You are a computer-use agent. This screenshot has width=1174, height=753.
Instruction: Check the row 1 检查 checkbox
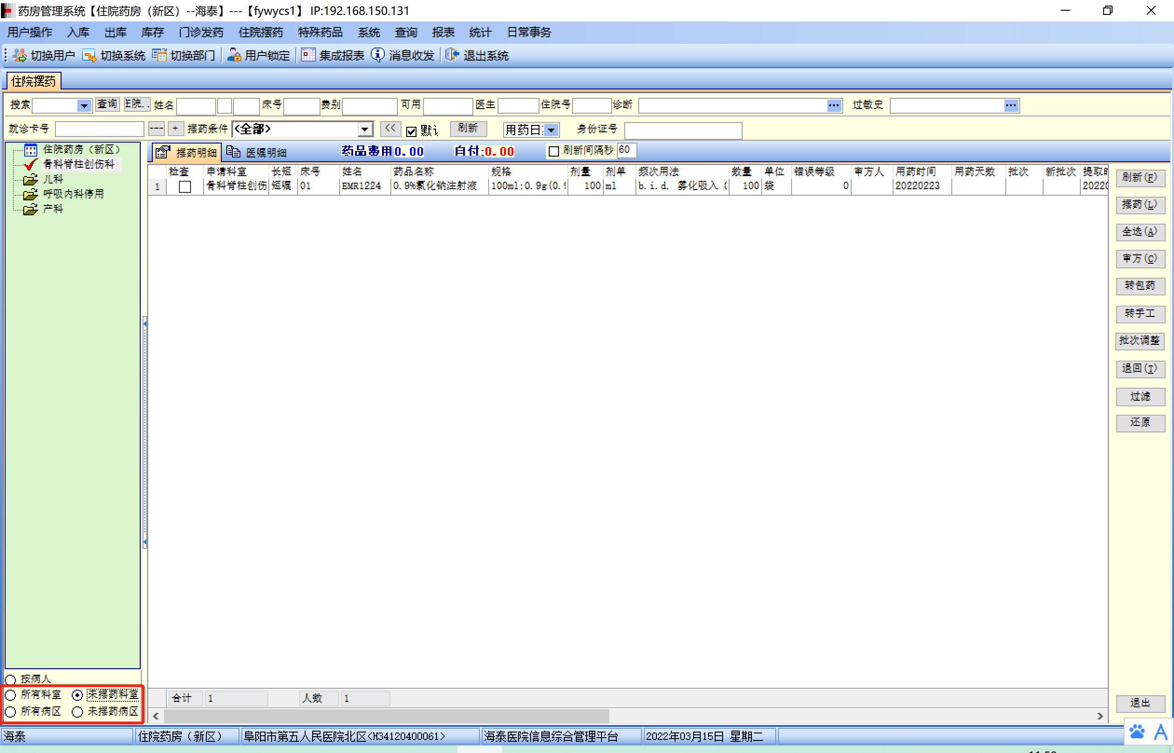pyautogui.click(x=185, y=186)
